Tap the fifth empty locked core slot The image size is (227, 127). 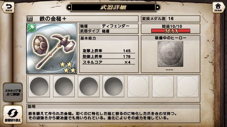click(138, 86)
